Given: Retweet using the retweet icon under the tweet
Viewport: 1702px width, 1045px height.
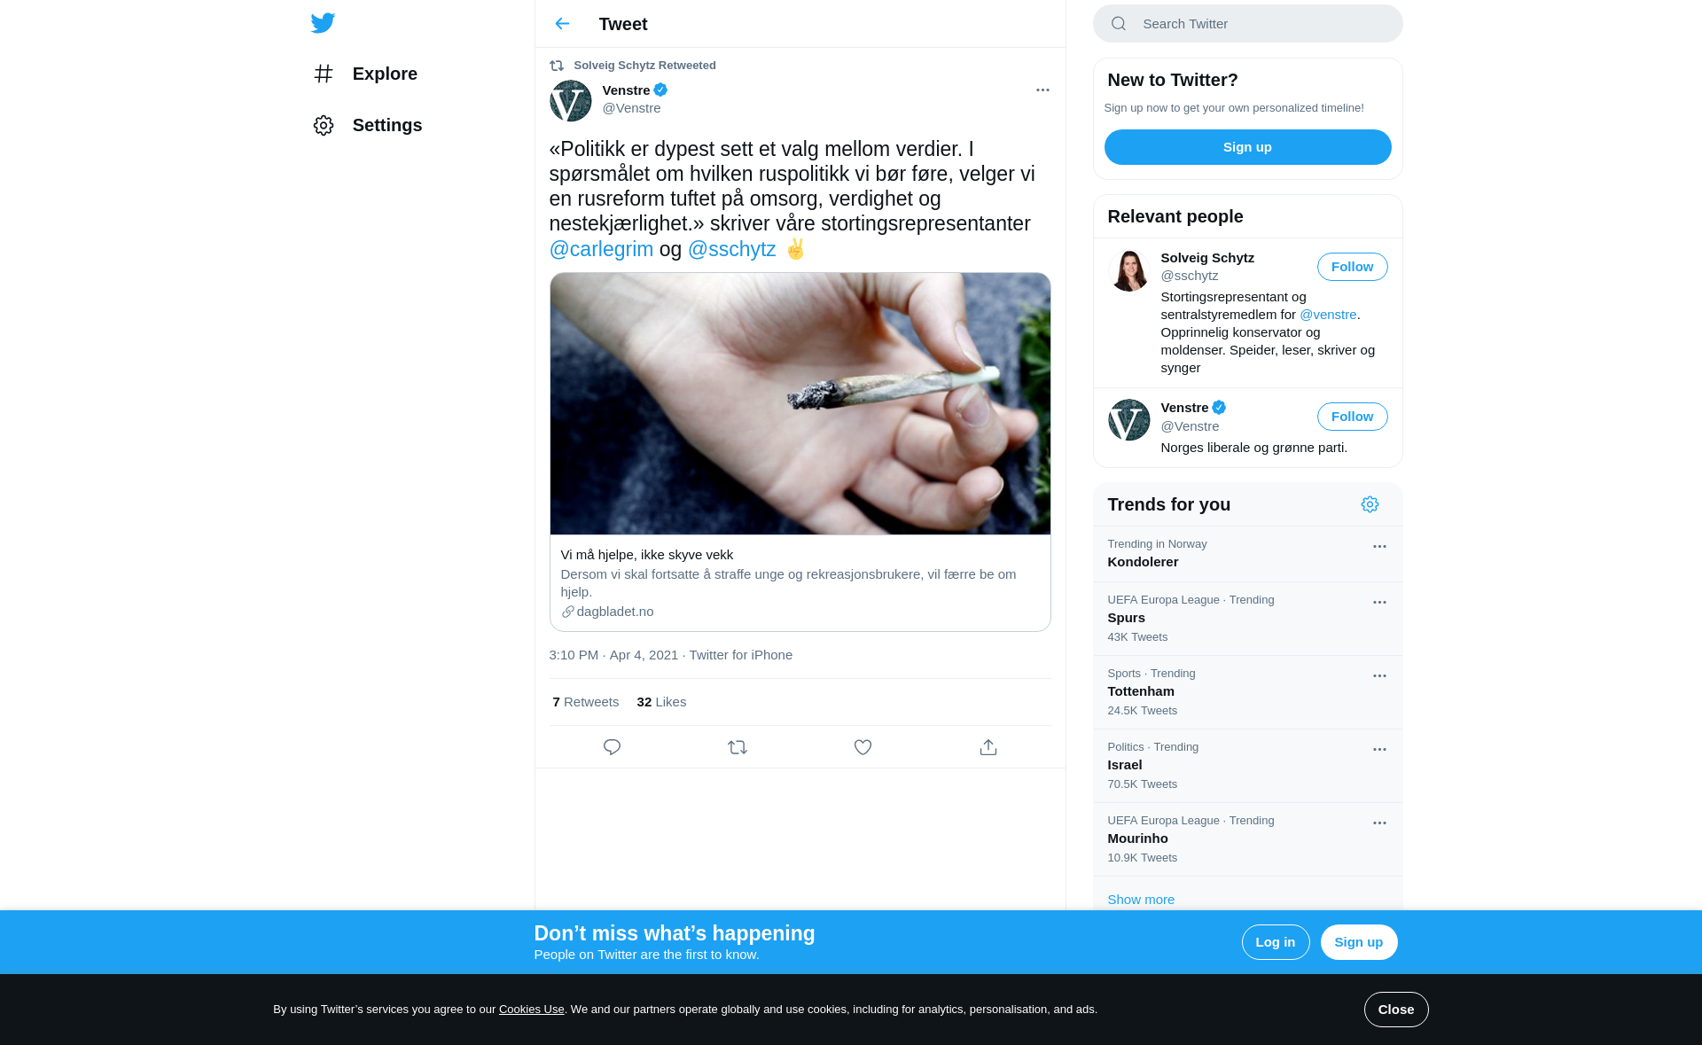Looking at the screenshot, I should coord(738,747).
